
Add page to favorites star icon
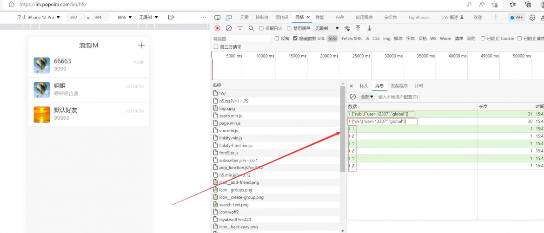coord(495,5)
